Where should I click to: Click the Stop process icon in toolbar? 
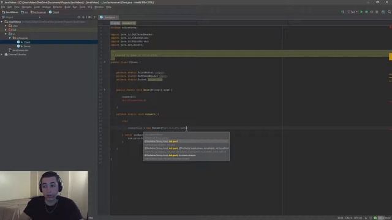[x=377, y=12]
